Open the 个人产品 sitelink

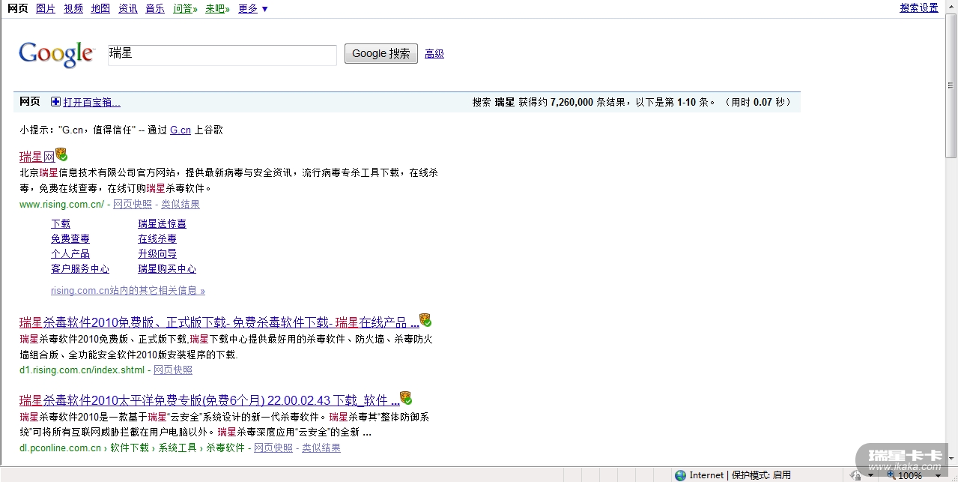coord(70,253)
